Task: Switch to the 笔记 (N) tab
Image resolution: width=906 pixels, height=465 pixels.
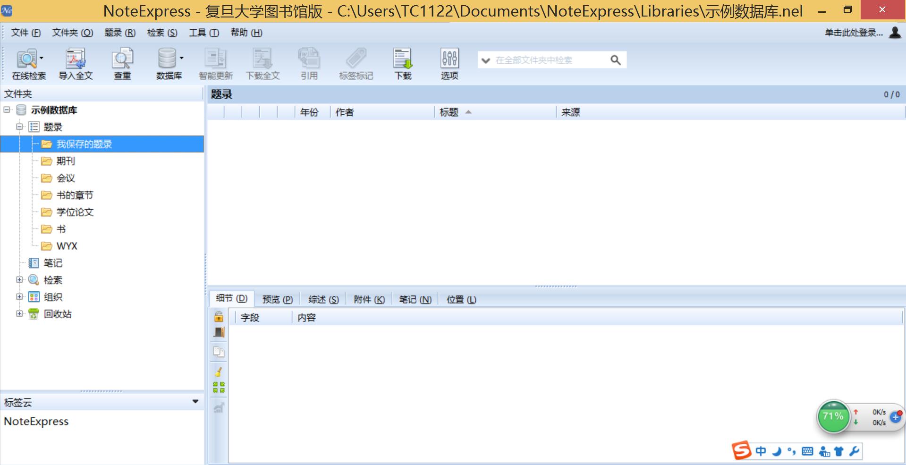Action: 415,299
